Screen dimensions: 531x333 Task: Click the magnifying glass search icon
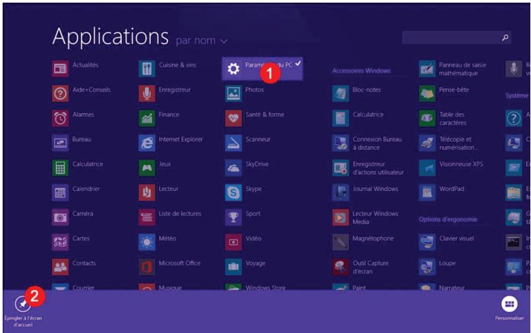click(x=505, y=38)
